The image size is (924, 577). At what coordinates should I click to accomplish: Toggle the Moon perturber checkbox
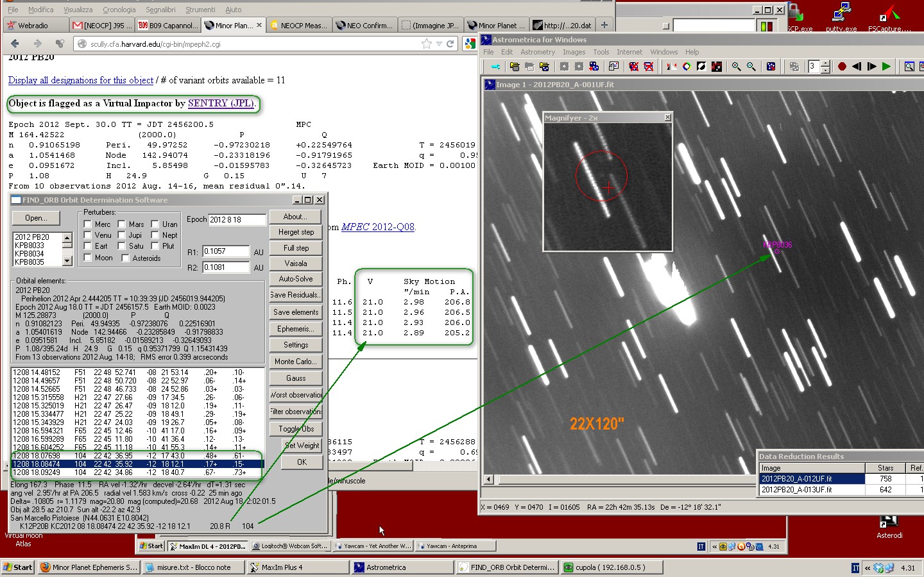click(x=87, y=258)
